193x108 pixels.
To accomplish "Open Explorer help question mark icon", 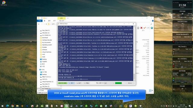I will 153,21.
